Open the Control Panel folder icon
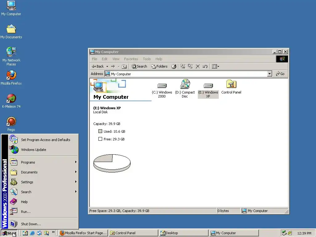 pyautogui.click(x=231, y=87)
